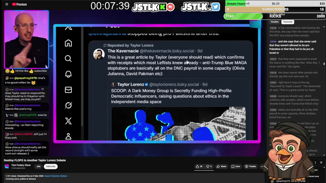Open the Tom Foolery Show channel name
326x183 pixels.
[x=21, y=165]
